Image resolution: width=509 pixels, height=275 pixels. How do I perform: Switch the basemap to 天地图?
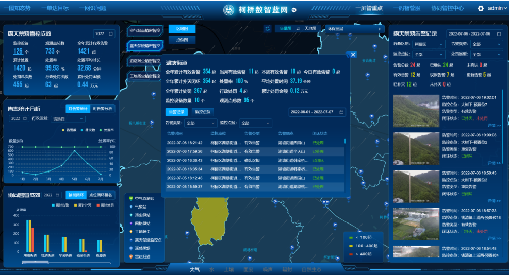pos(310,29)
